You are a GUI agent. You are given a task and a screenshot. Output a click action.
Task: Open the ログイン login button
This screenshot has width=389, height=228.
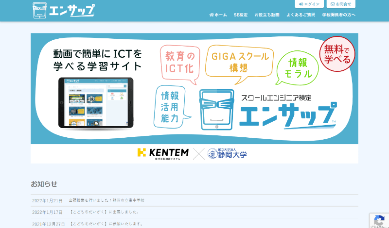(309, 4)
